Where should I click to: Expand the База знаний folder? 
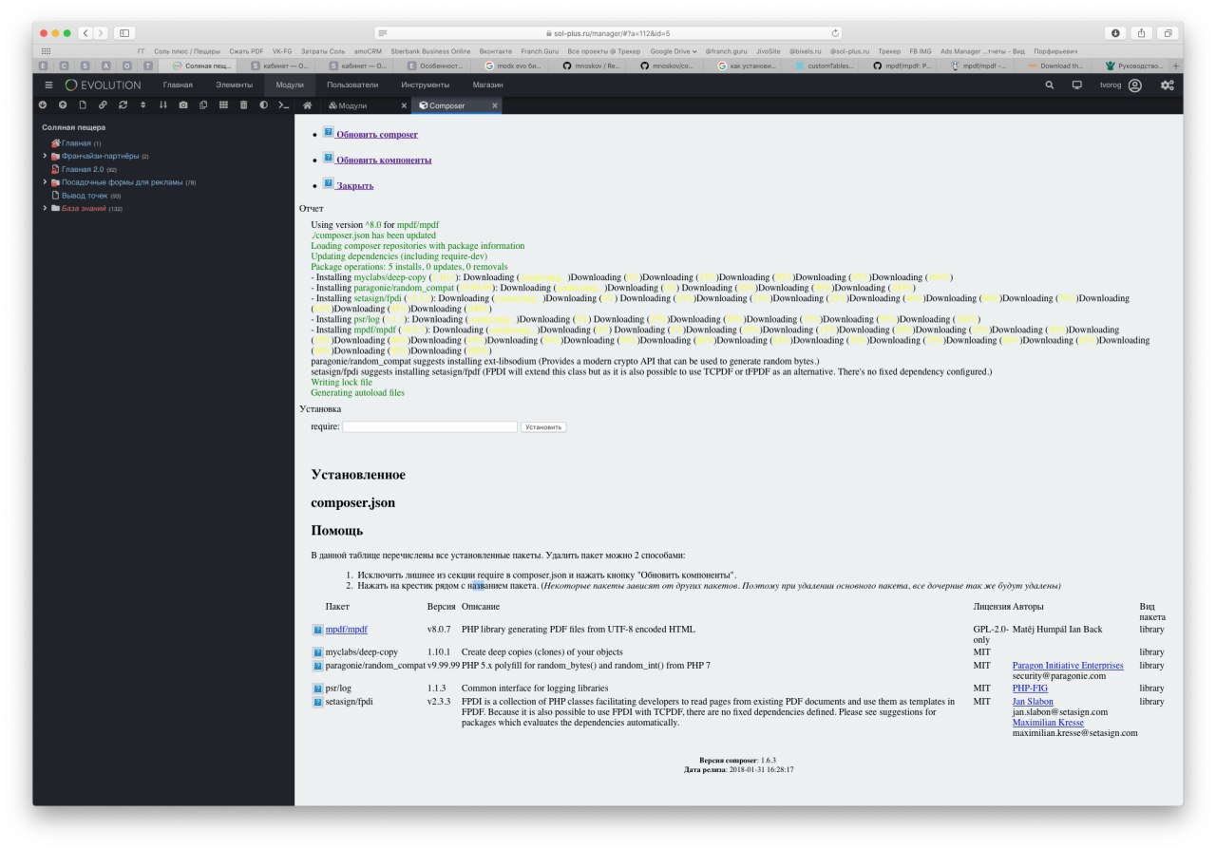pyautogui.click(x=45, y=208)
